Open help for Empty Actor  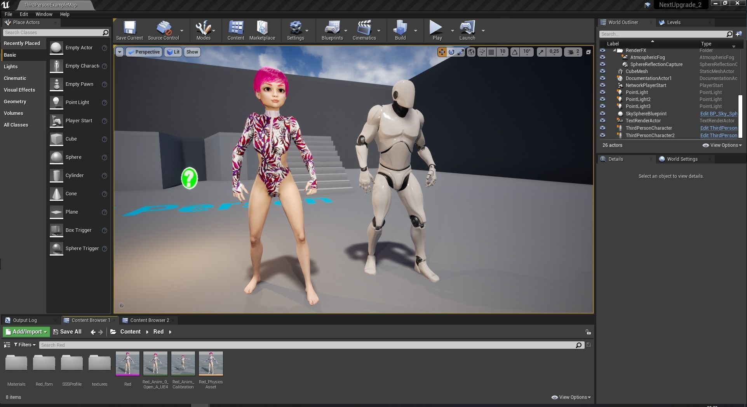tap(104, 48)
